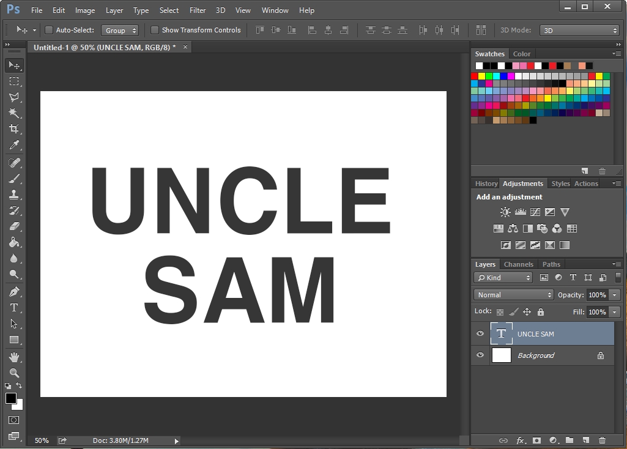Toggle layer filtering switch on or off
The image size is (627, 449).
[x=618, y=277]
